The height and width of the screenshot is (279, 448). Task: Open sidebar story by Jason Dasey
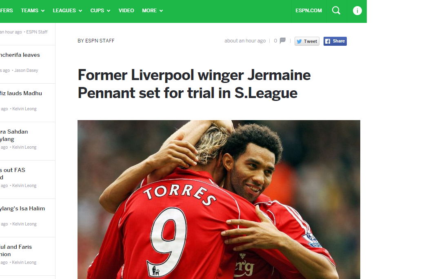click(20, 55)
